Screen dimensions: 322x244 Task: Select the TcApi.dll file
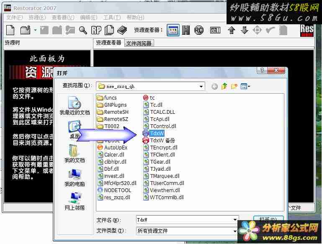[x=157, y=119]
